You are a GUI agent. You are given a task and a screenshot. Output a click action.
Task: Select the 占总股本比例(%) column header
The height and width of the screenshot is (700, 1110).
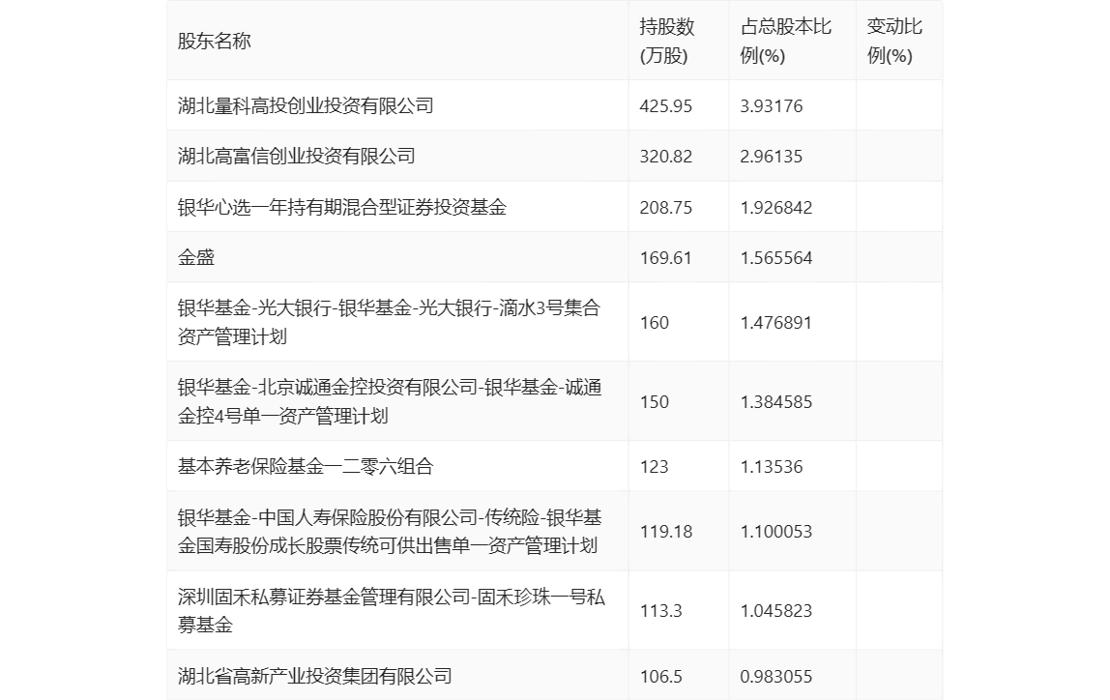[786, 41]
